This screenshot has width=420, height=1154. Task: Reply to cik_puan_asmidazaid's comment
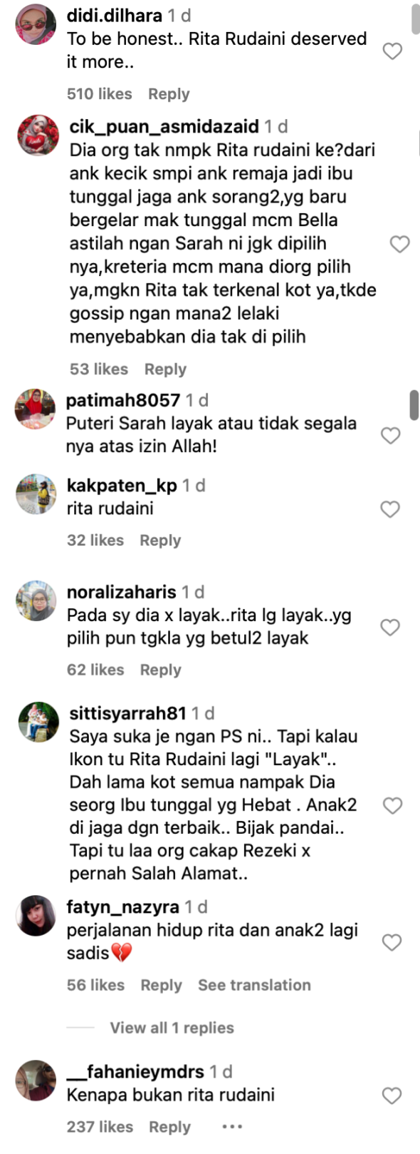point(165,369)
